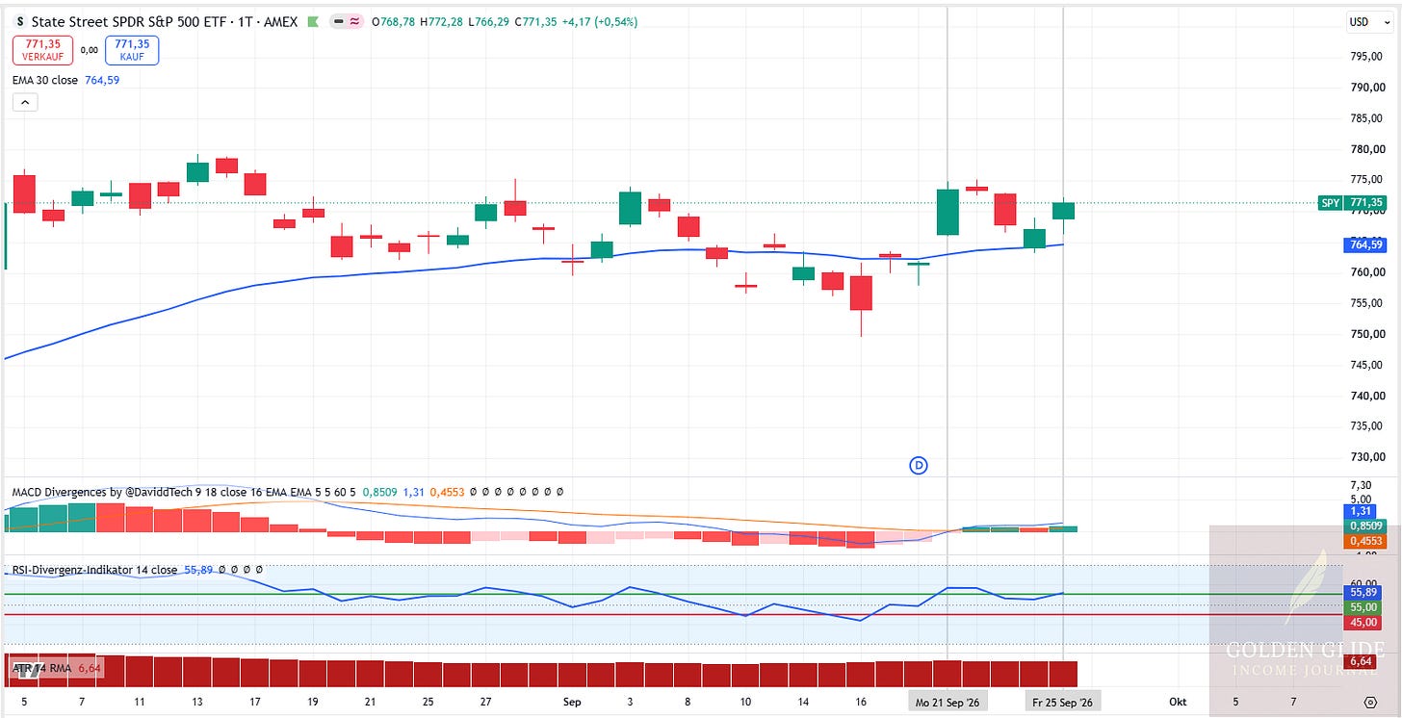Click the 27 date label on the time axis
The width and height of the screenshot is (1402, 718).
pyautogui.click(x=486, y=703)
